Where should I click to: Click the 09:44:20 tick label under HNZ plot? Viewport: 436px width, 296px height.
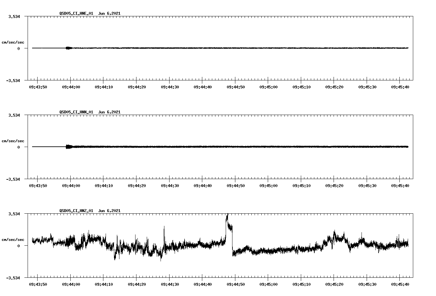point(137,284)
